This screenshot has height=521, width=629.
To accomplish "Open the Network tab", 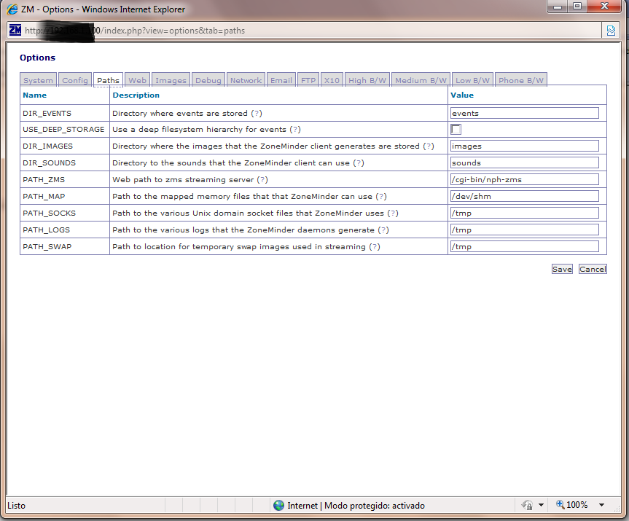I will coord(246,80).
